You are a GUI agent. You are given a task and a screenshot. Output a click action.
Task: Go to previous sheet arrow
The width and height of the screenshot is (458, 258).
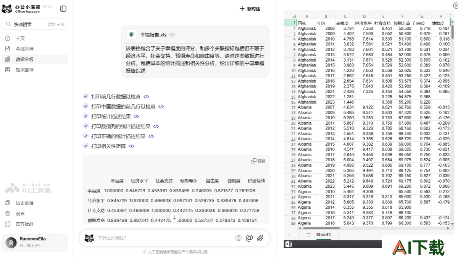pos(289,235)
